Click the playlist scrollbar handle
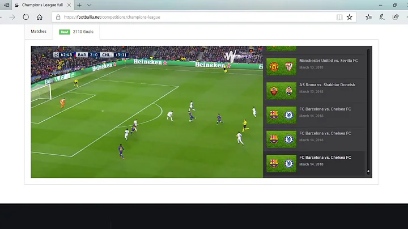 (368, 171)
